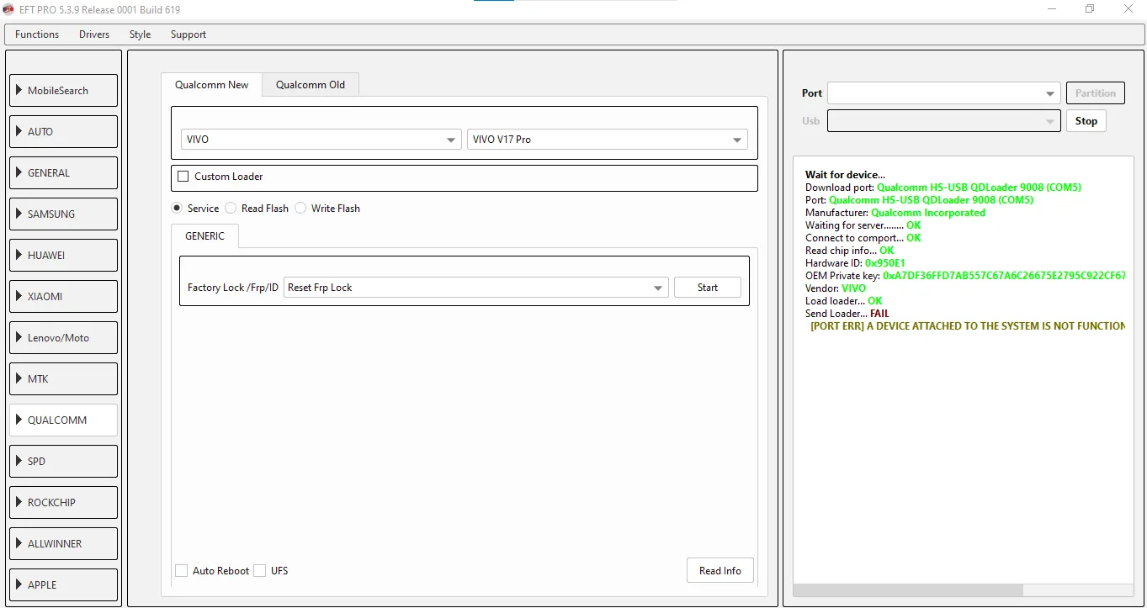This screenshot has width=1147, height=608.
Task: Switch to the Qualcomm Old tab
Action: [x=310, y=85]
